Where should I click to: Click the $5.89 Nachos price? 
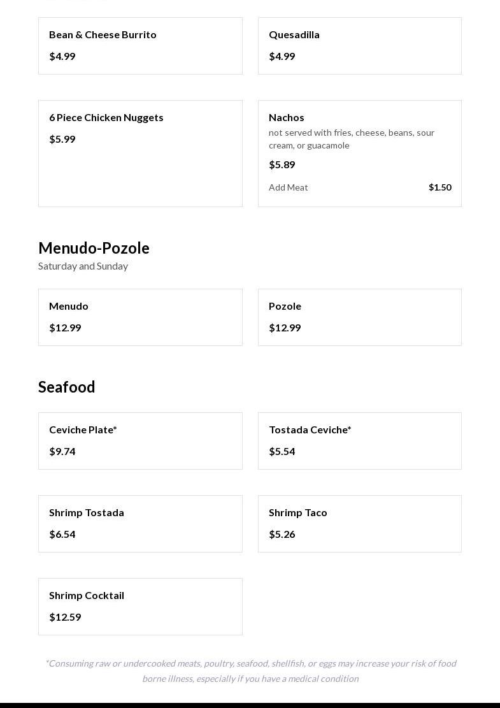pos(282,164)
